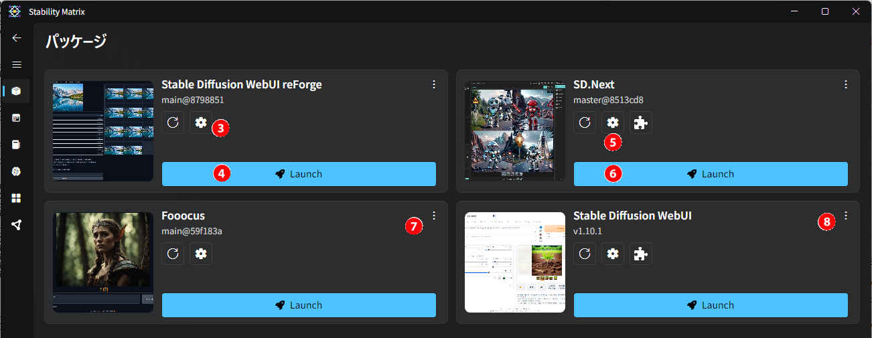This screenshot has width=872, height=338.
Task: Open three-dot menu for Stable Diffusion WebUI reForge
Action: click(434, 84)
